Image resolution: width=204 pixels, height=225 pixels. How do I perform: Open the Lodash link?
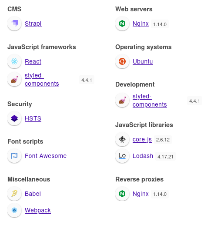tap(143, 156)
